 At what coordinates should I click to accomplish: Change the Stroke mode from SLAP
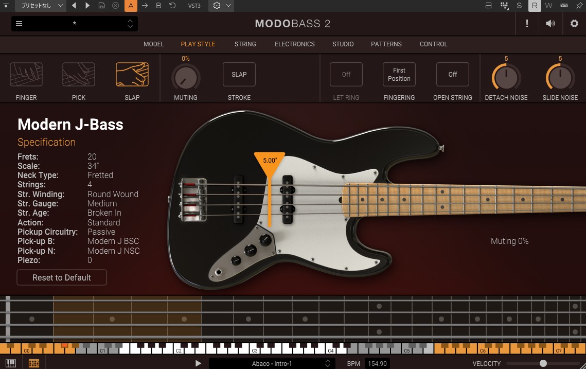coord(239,75)
